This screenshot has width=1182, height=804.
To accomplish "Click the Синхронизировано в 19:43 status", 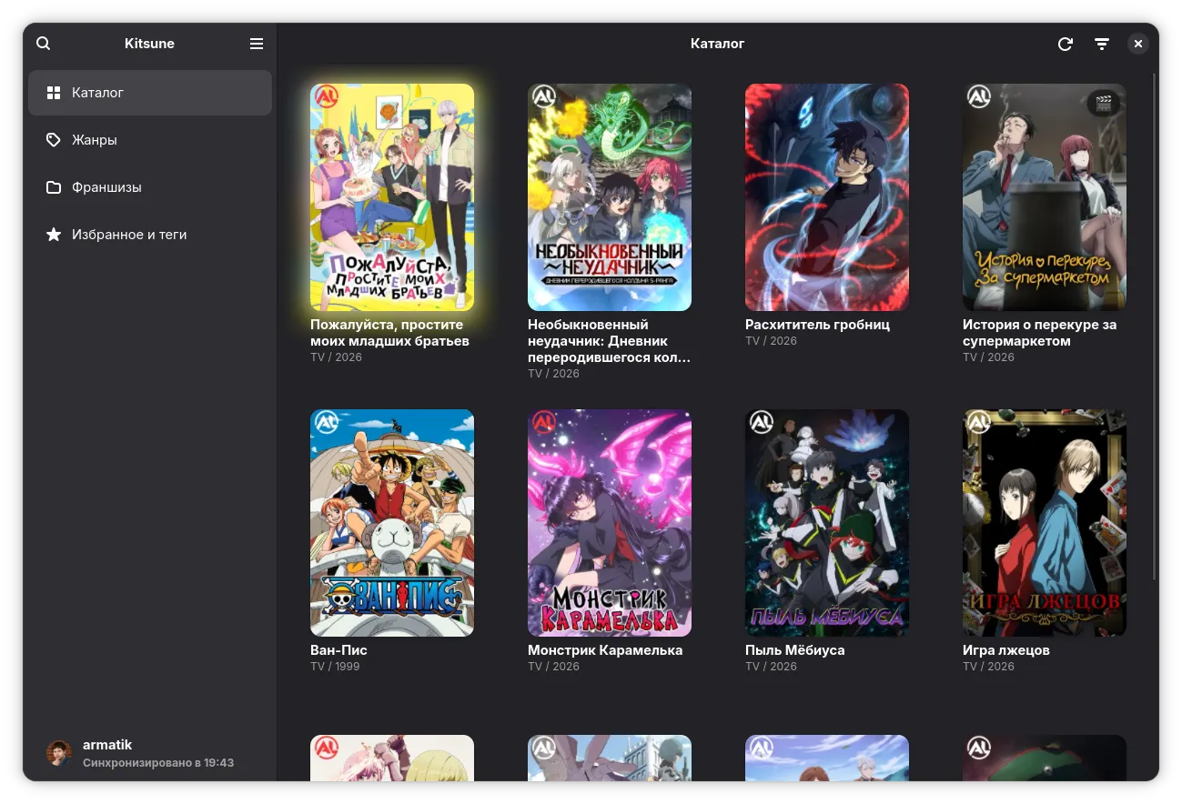I will tap(158, 763).
